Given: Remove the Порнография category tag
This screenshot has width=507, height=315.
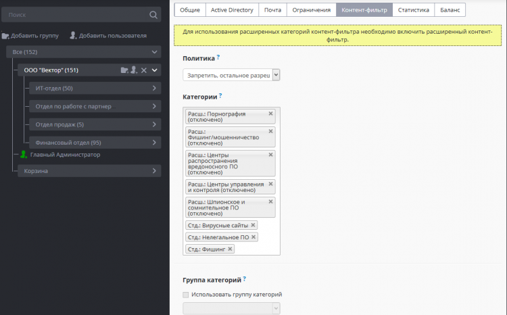Looking at the screenshot, I should [x=271, y=114].
